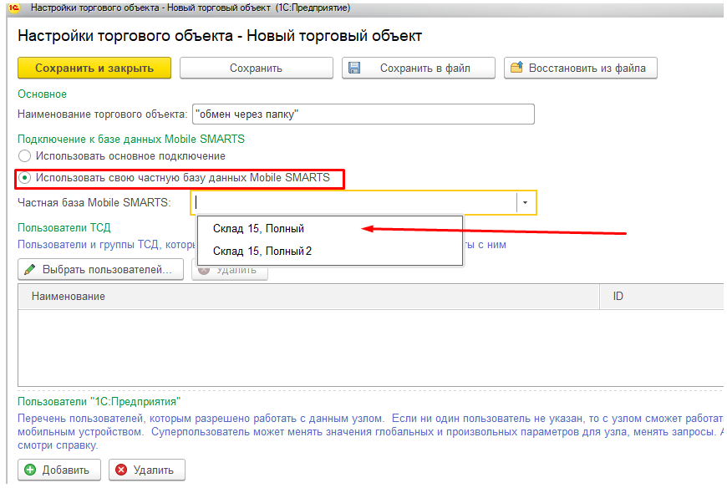
Task: Click Сохранить и закрыть button
Action: tap(94, 69)
